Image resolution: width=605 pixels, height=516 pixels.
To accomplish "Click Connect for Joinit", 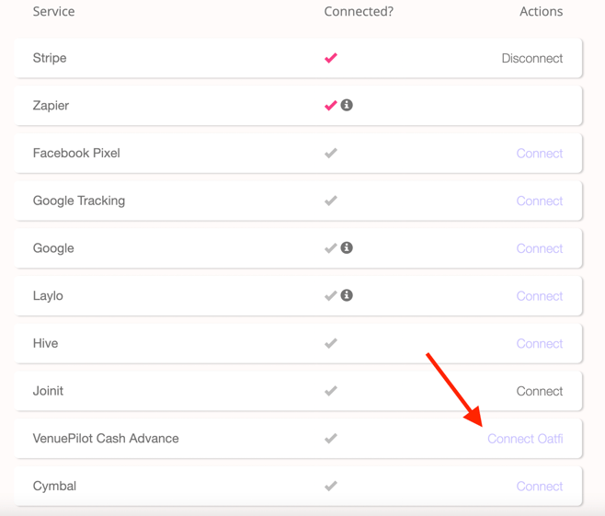I will pyautogui.click(x=540, y=391).
